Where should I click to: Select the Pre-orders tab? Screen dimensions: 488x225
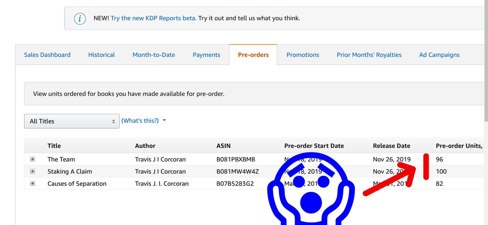(x=253, y=55)
